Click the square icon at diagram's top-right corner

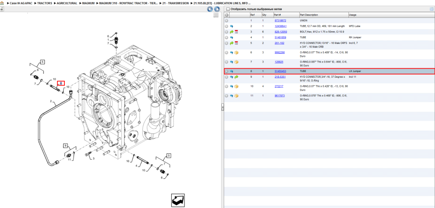coord(216,15)
